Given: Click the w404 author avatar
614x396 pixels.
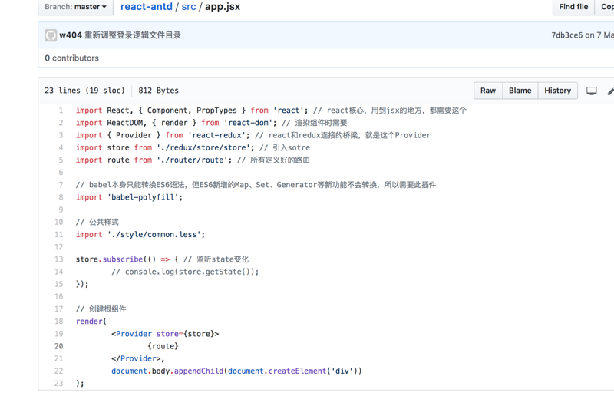Looking at the screenshot, I should (x=51, y=35).
